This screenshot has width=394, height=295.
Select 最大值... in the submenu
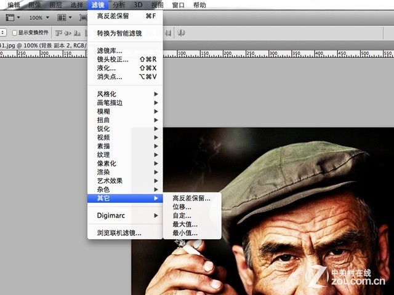[192, 224]
